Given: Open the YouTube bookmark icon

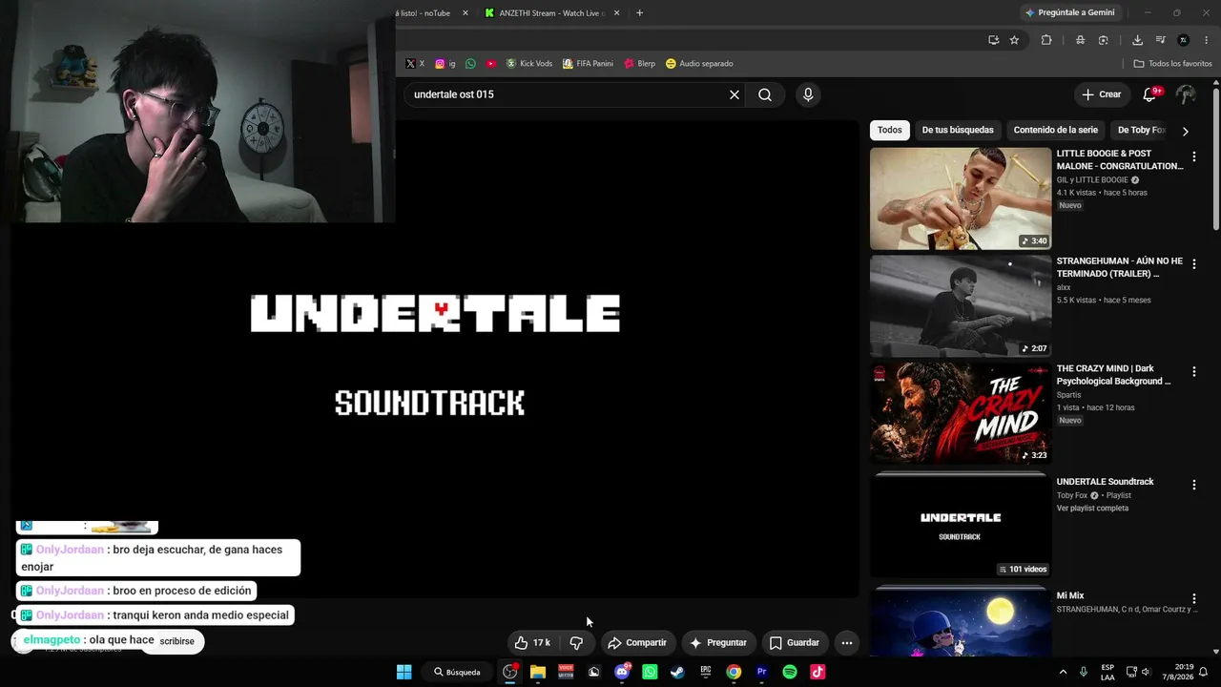Looking at the screenshot, I should point(490,64).
